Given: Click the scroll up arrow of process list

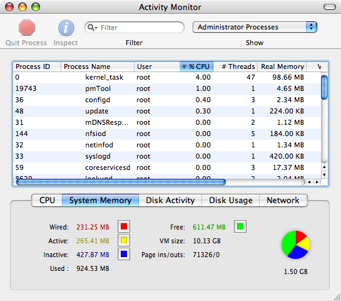Looking at the screenshot, I should (324, 167).
